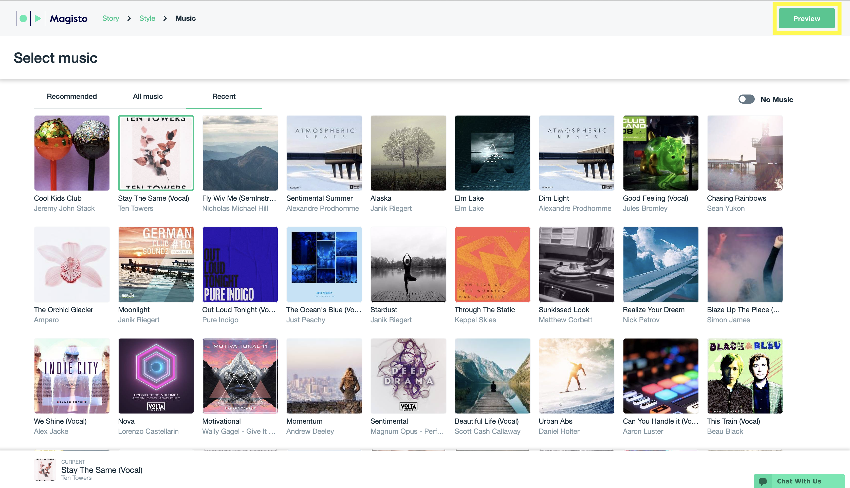The height and width of the screenshot is (488, 850).
Task: Click artist name Scott Cash Callaway
Action: point(487,432)
